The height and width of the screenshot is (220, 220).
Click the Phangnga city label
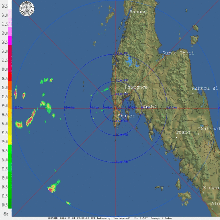(136, 87)
